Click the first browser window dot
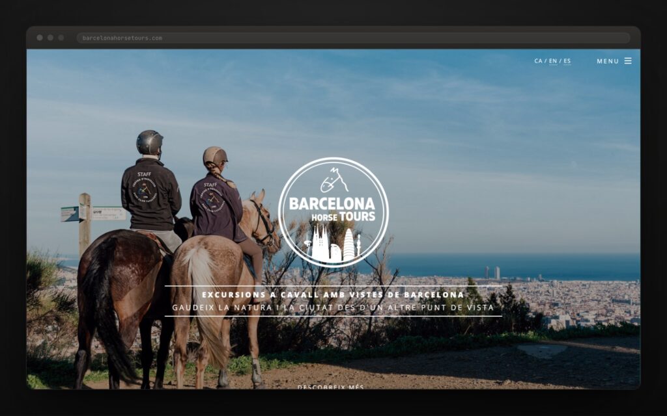 [40, 38]
